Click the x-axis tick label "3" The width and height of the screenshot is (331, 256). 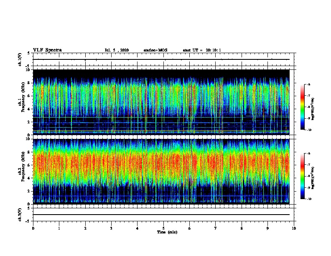[111, 228]
